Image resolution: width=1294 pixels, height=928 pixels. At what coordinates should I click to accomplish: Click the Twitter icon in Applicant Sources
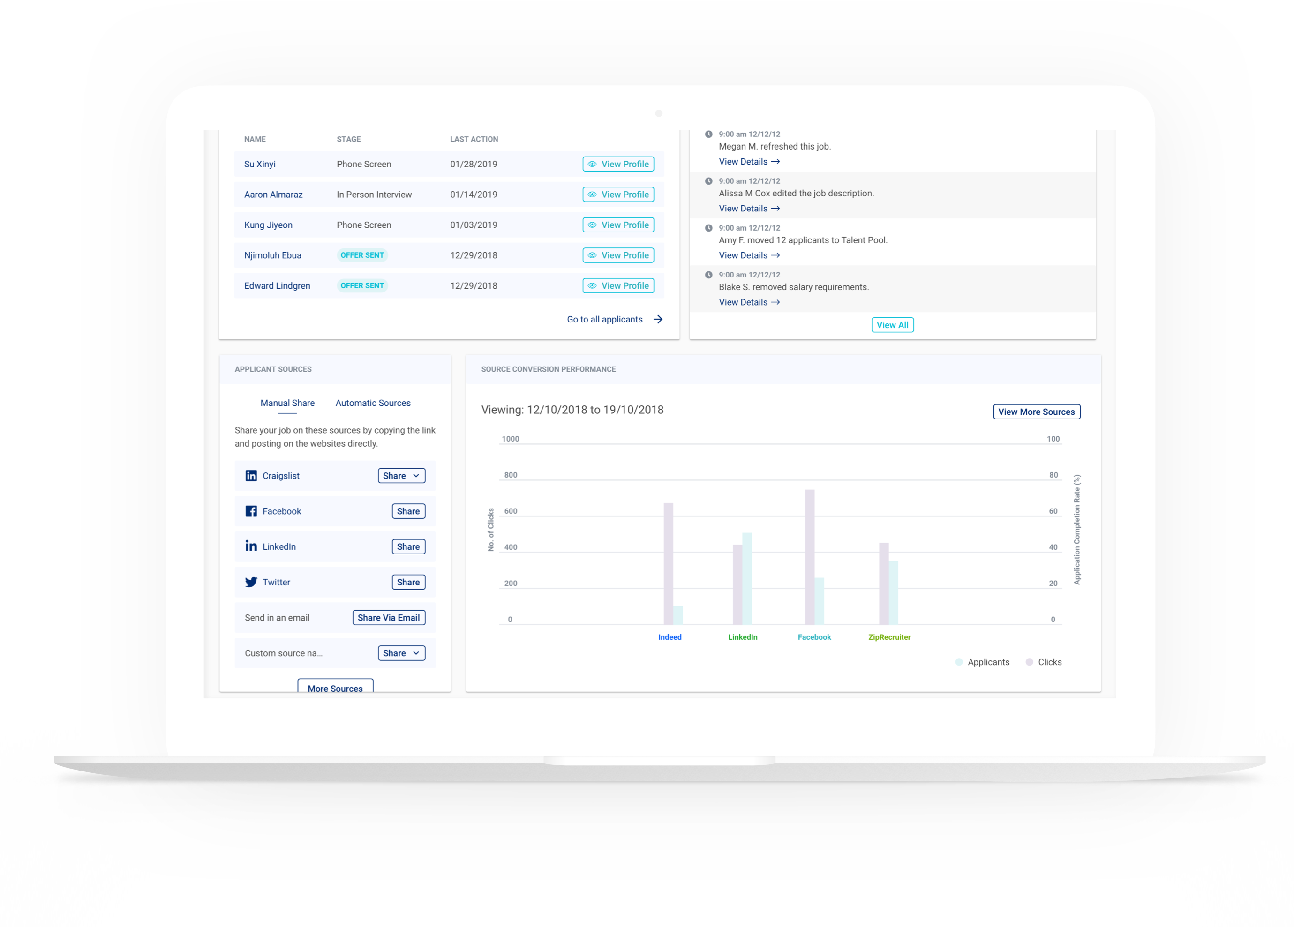pyautogui.click(x=251, y=583)
